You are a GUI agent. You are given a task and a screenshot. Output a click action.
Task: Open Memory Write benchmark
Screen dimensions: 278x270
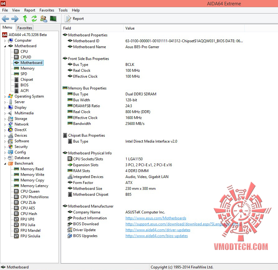click(32, 175)
